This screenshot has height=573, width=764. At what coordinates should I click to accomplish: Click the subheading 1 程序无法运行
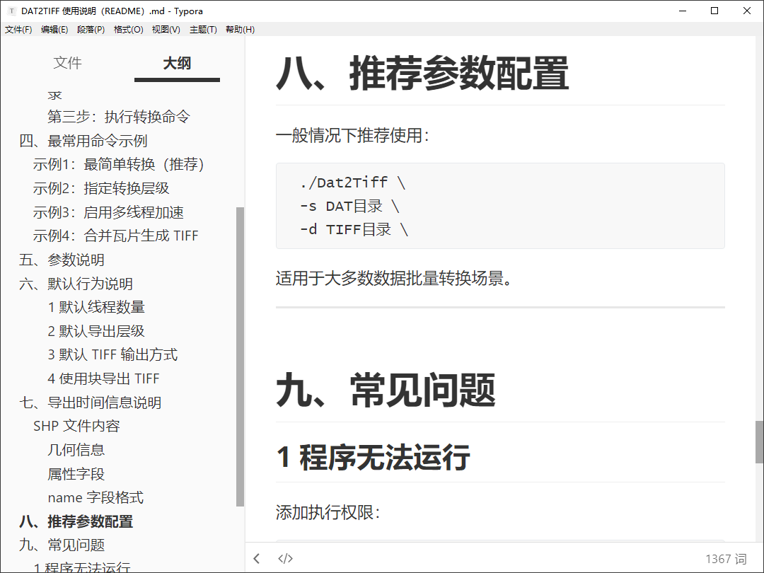(374, 457)
